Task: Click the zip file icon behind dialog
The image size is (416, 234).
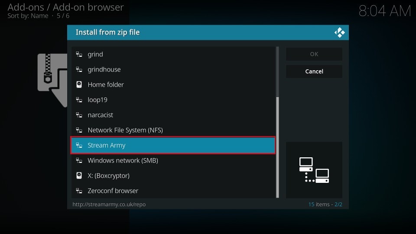Action: (52, 80)
